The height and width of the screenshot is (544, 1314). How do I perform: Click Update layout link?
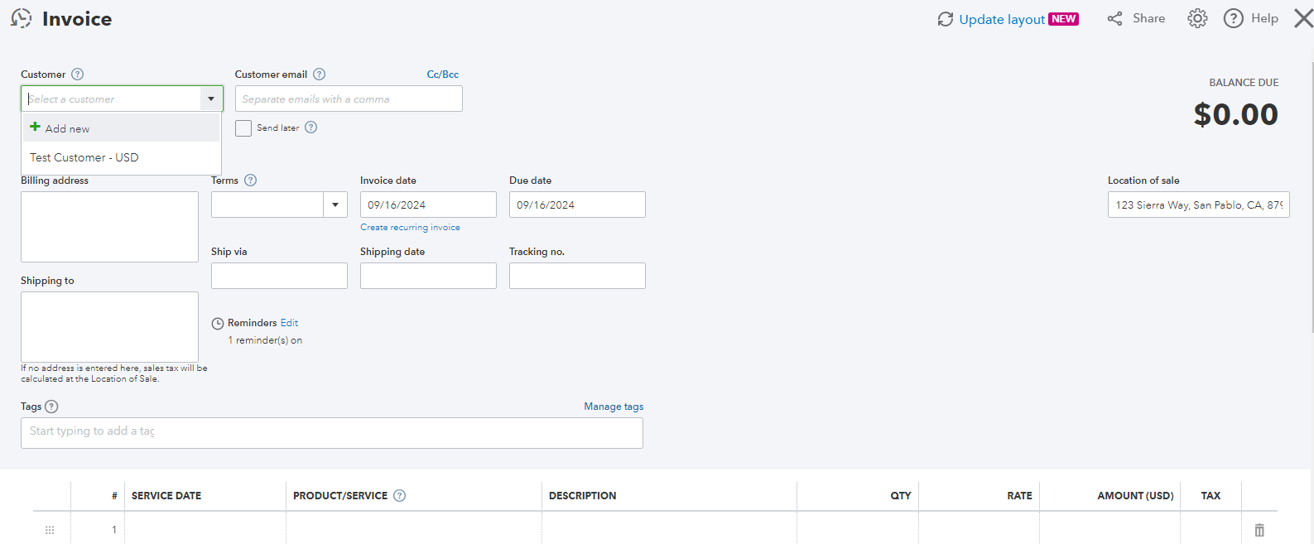(1001, 19)
